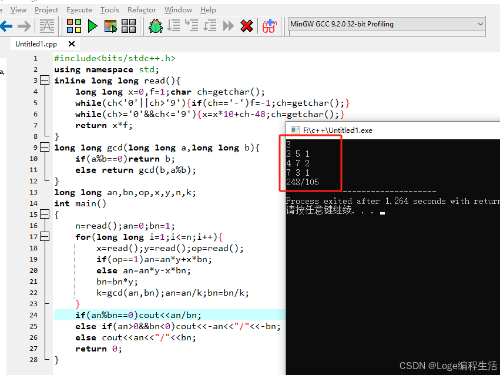Click console input line '7 3 1'

(x=298, y=173)
